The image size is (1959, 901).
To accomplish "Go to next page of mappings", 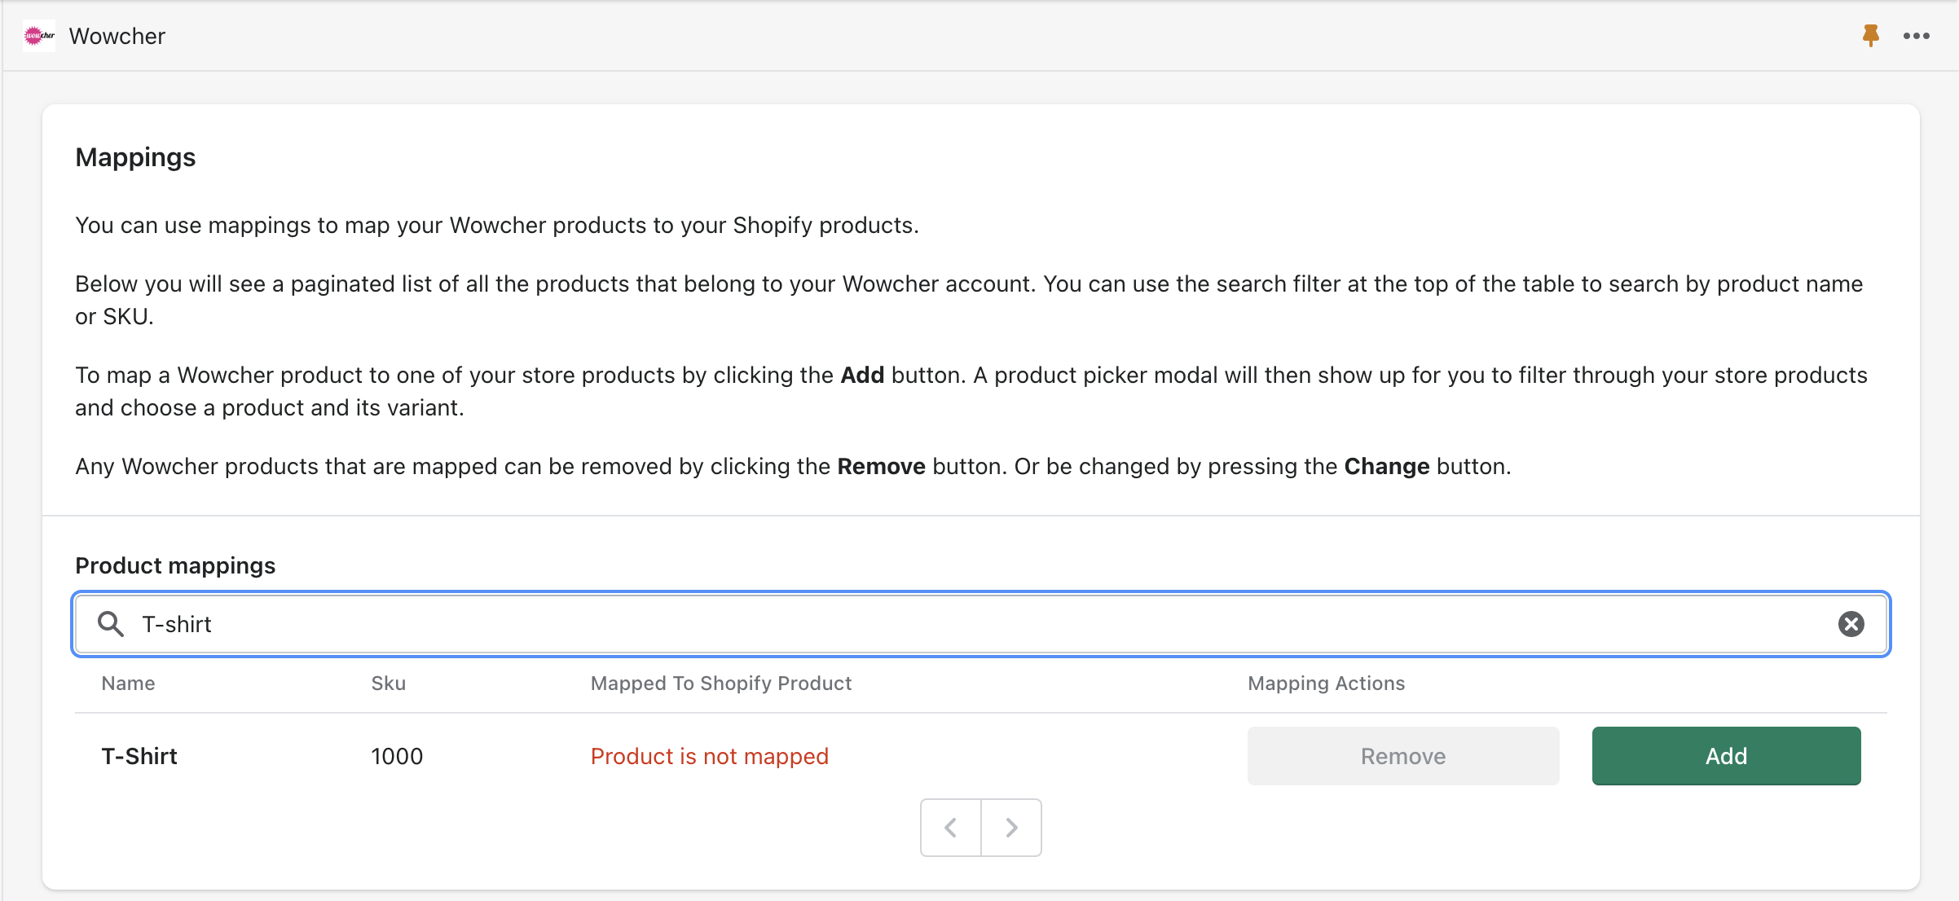I will 1011,828.
